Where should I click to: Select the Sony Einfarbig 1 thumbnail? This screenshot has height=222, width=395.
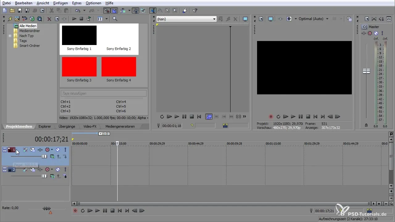[79, 35]
